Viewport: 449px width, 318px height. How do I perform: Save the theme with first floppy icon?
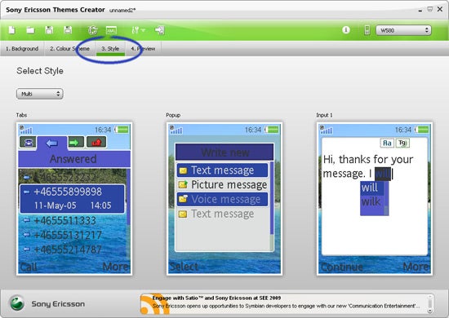click(x=49, y=30)
